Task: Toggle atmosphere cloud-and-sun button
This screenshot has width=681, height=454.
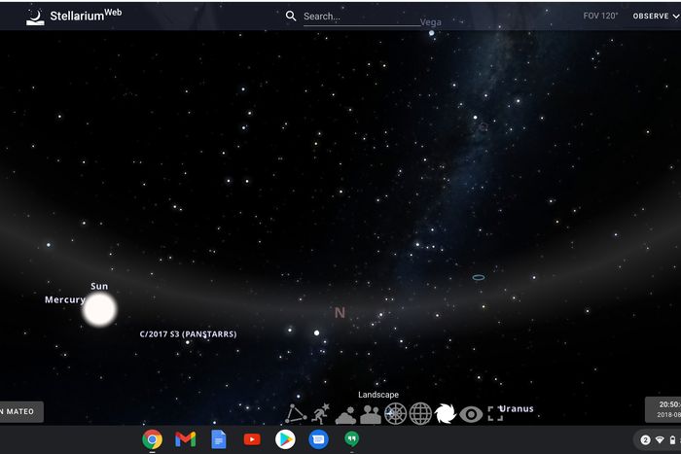Action: [x=345, y=414]
